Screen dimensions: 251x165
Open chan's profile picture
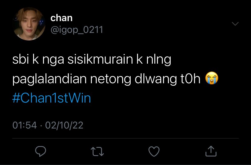pos(29,24)
